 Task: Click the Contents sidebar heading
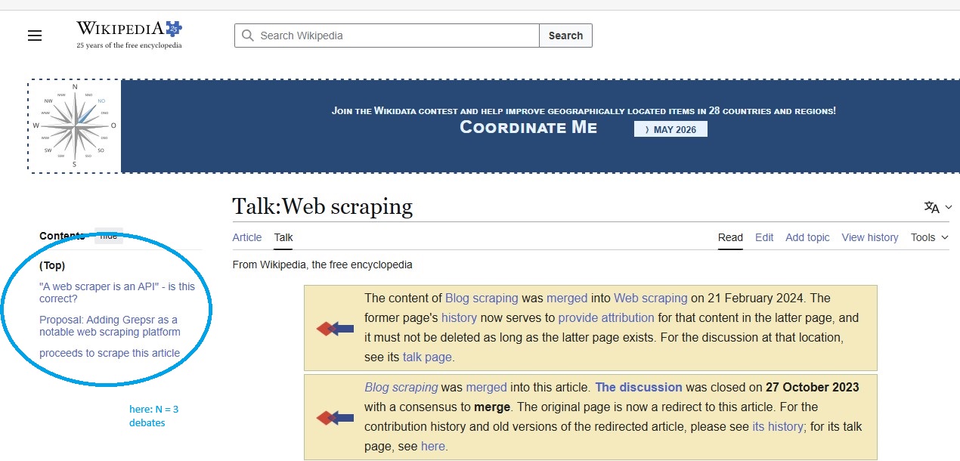click(x=62, y=236)
